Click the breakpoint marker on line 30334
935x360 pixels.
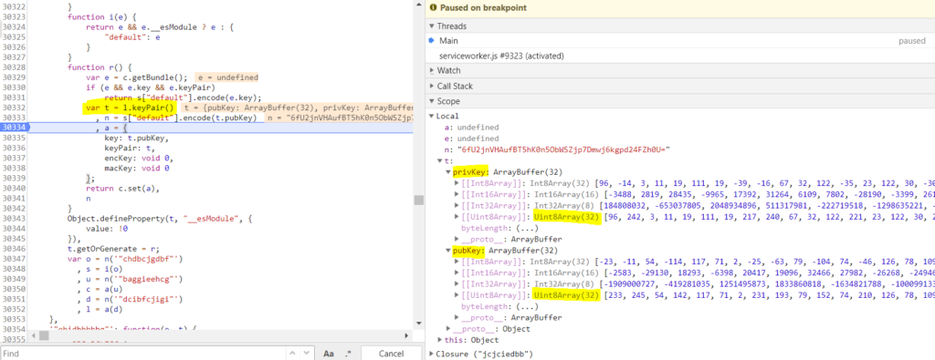15,128
